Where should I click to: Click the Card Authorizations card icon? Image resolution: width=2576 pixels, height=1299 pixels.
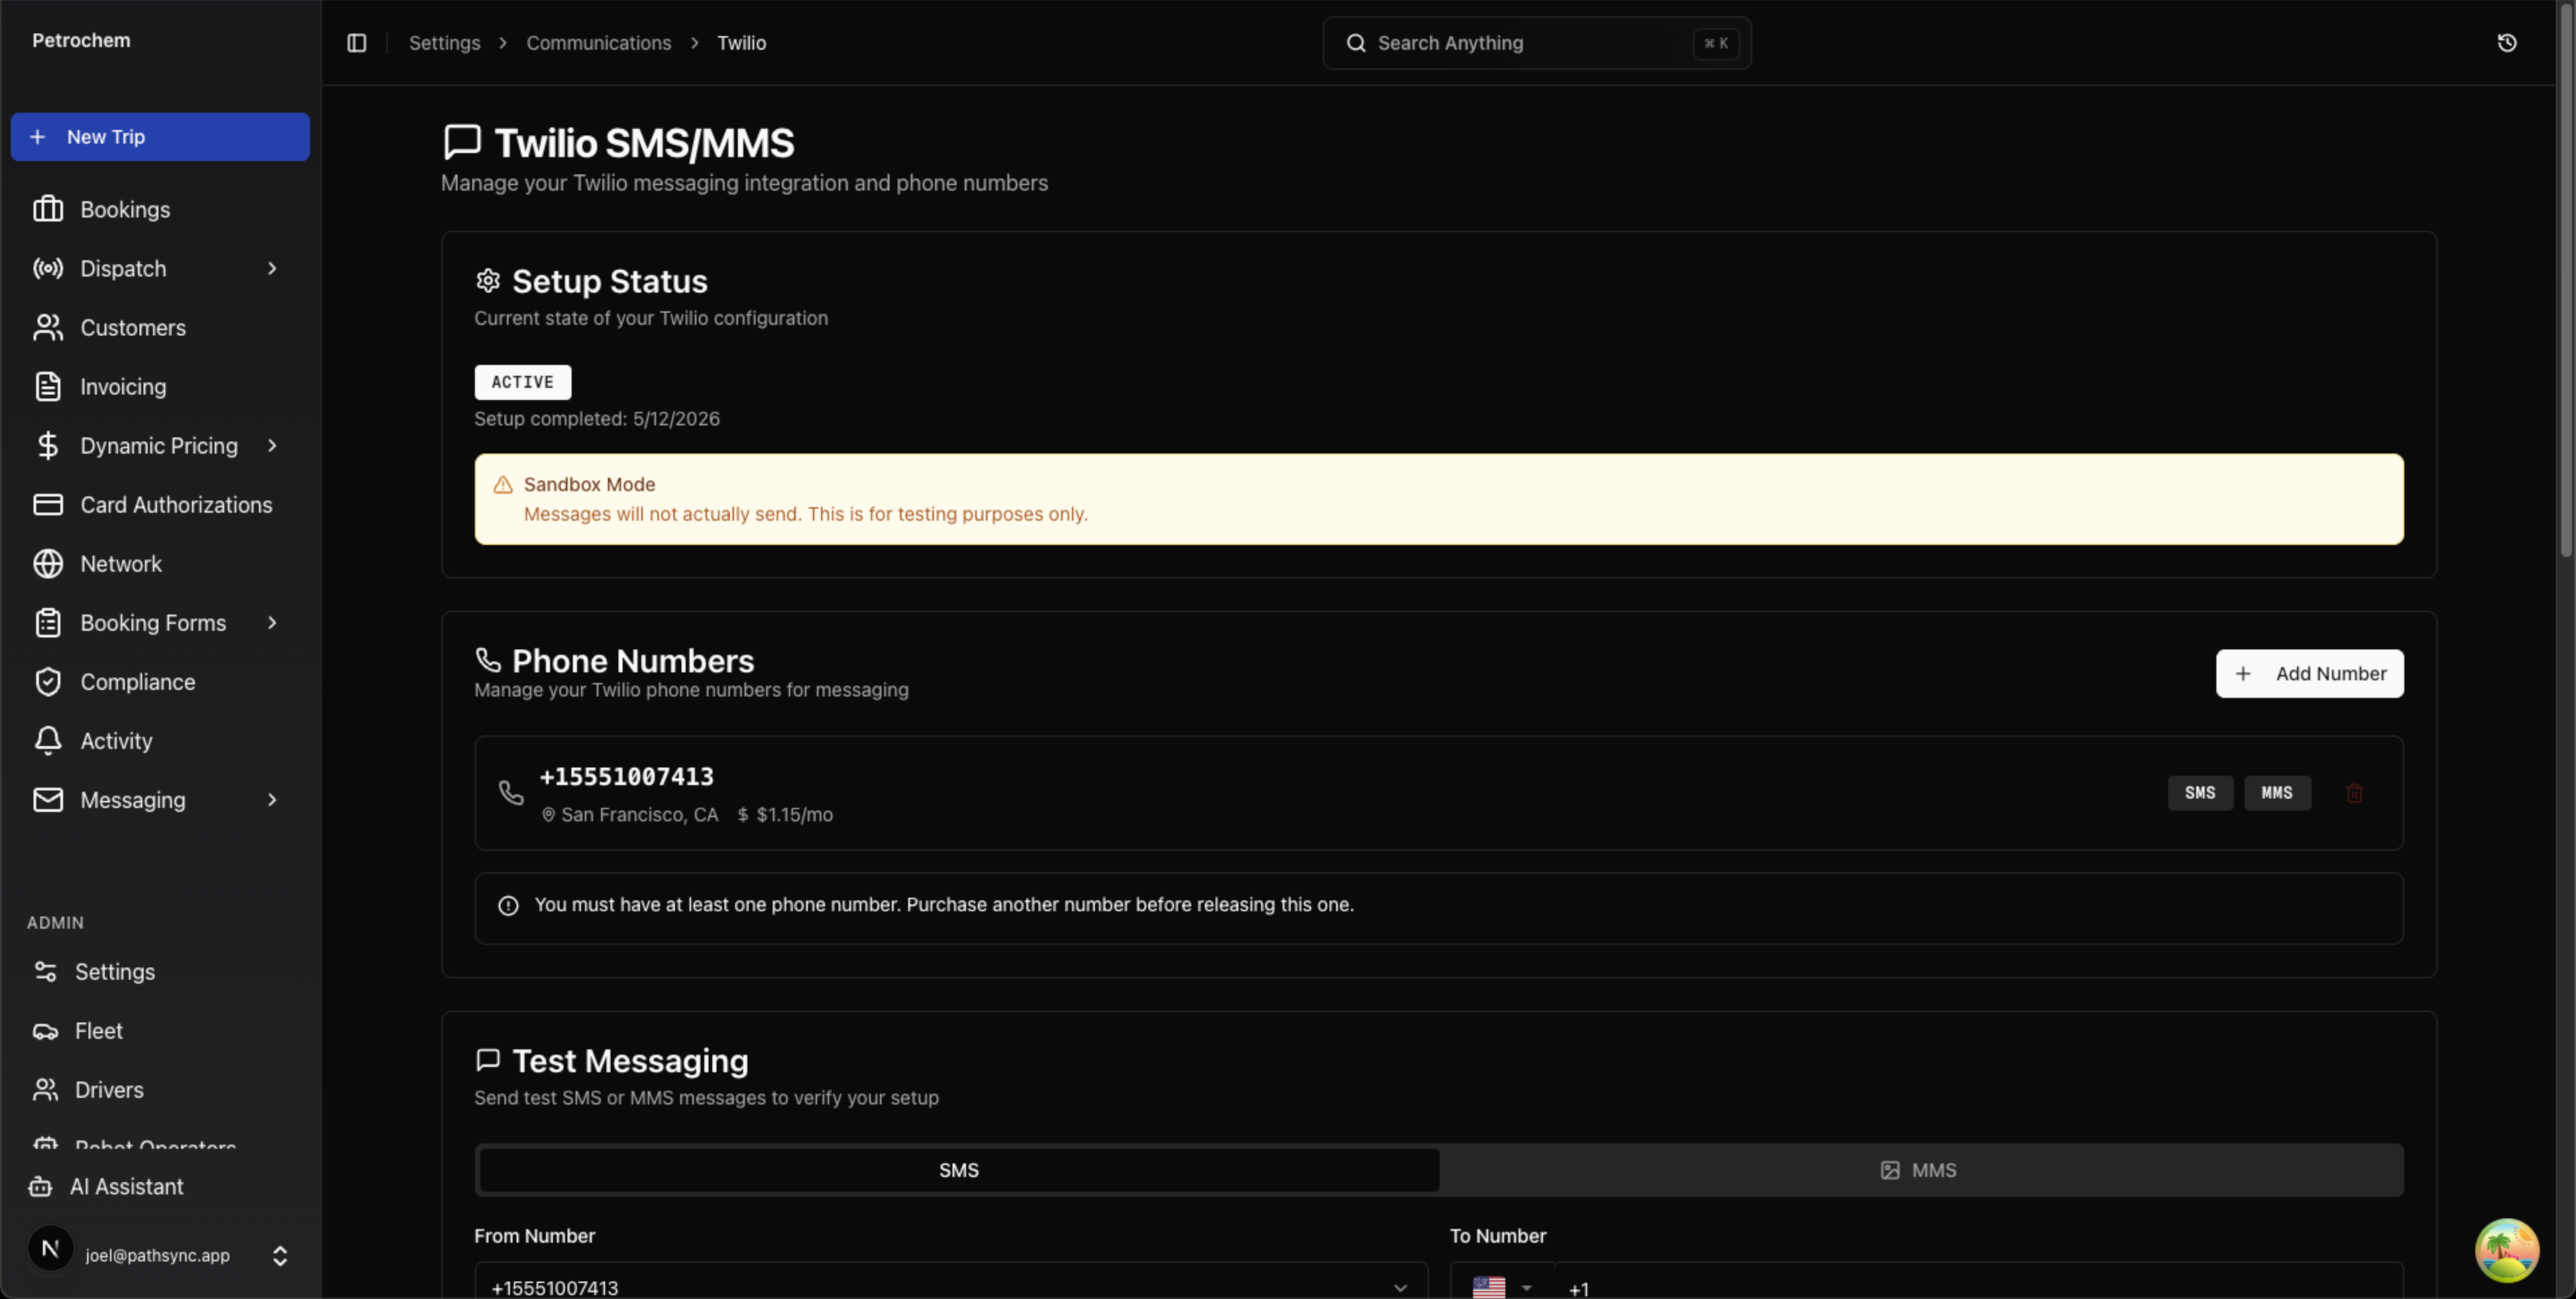[48, 504]
